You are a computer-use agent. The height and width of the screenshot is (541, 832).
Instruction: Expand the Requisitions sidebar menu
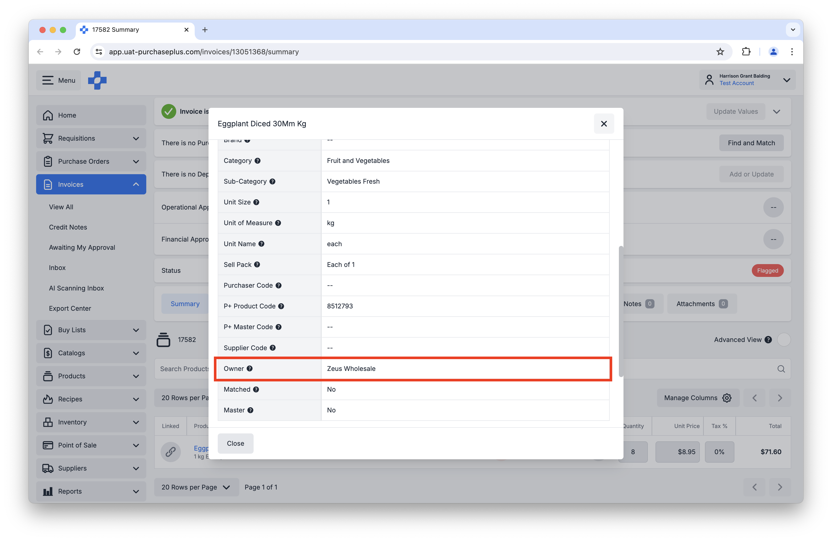pos(91,138)
